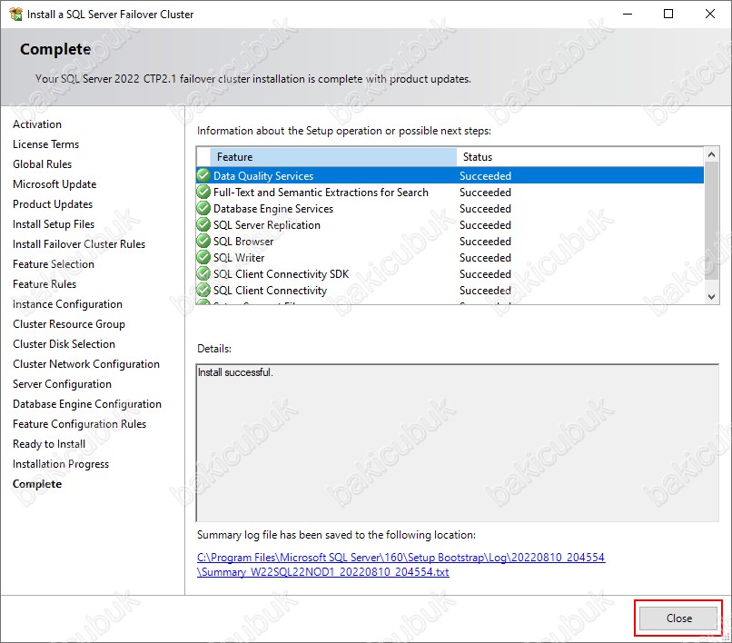Click the Cluster Disk Selection step

point(64,344)
